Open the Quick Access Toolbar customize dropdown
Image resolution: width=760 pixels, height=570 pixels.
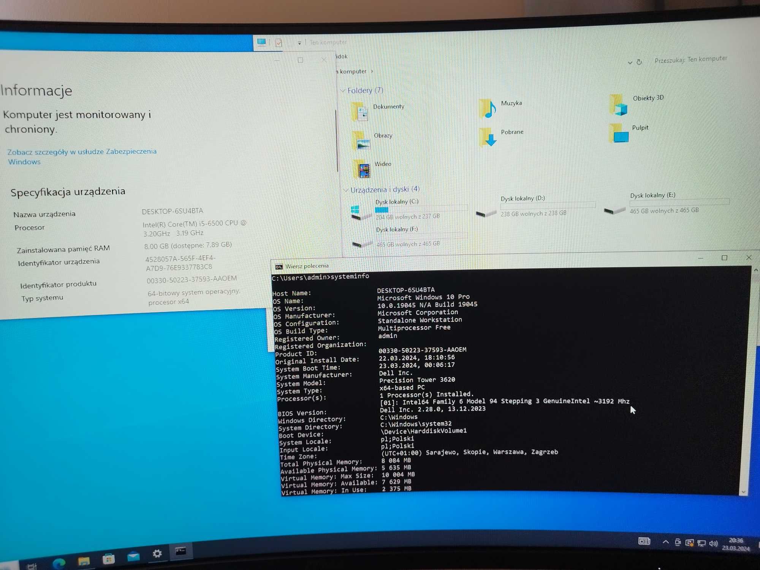299,43
